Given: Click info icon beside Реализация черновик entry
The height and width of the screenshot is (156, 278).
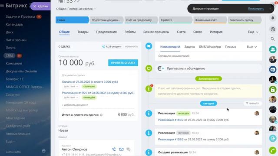Looking at the screenshot, I should point(149,133).
